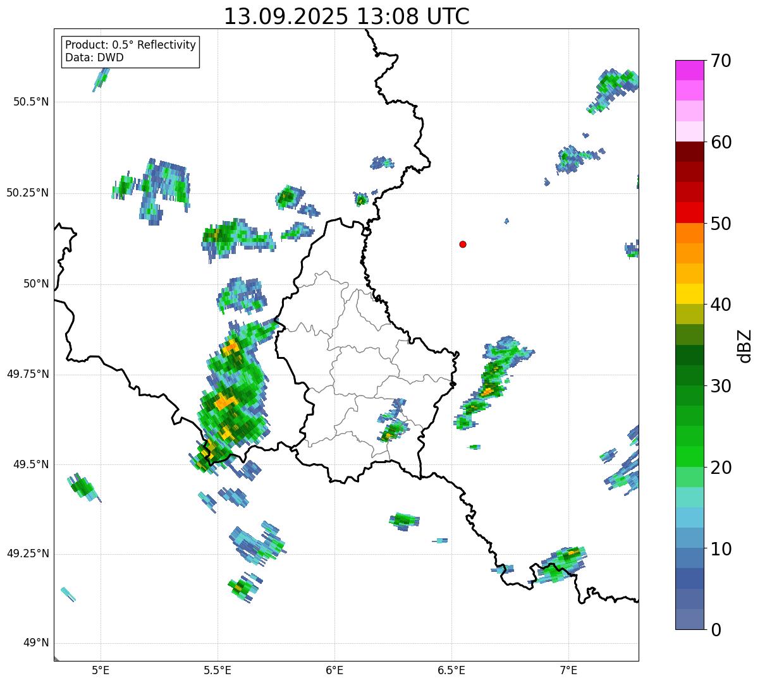This screenshot has width=760, height=683.
Task: Click the bright red 50 dBZ colorbar segment
Action: [x=690, y=212]
